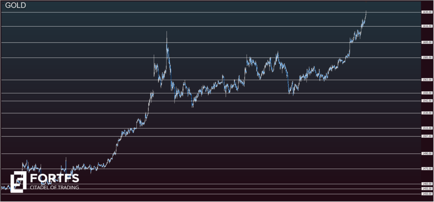Select the 1563.00 price level label

(x=426, y=79)
